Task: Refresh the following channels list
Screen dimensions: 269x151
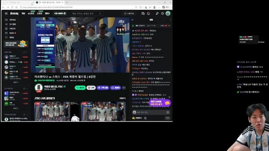Action: click(24, 52)
